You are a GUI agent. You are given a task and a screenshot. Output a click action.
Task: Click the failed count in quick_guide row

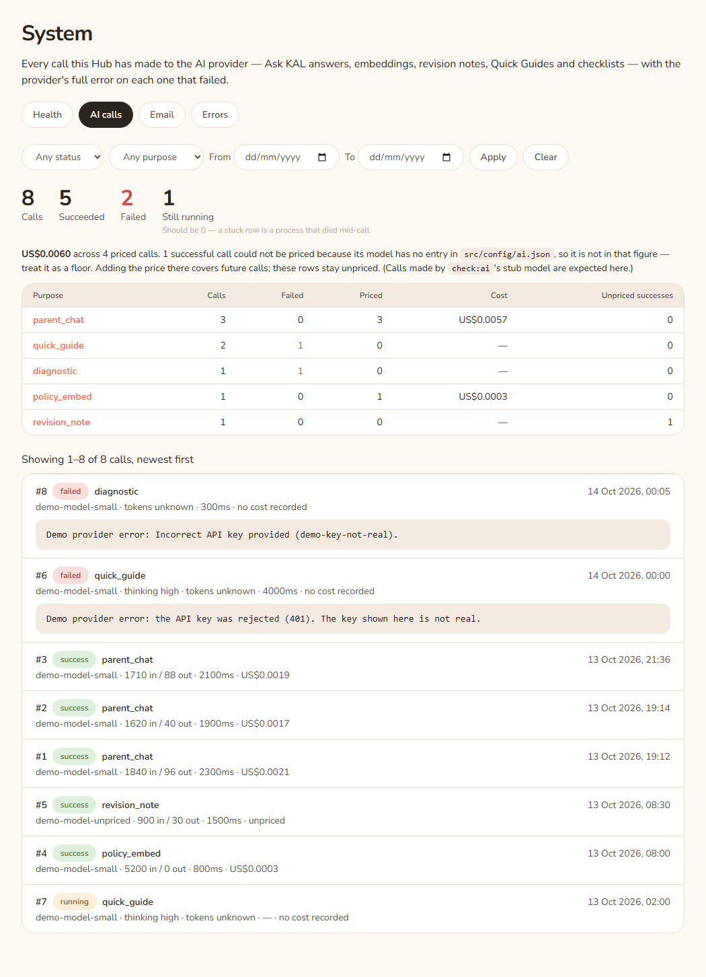[x=301, y=346]
